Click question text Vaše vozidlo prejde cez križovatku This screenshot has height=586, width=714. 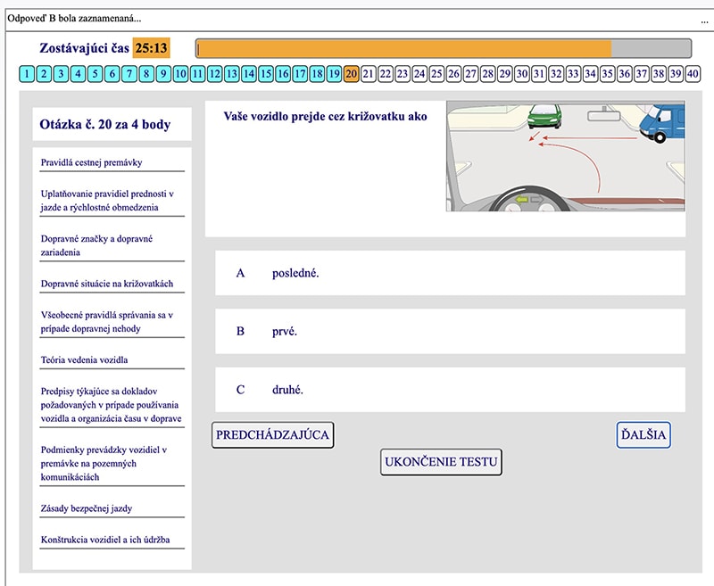click(325, 117)
